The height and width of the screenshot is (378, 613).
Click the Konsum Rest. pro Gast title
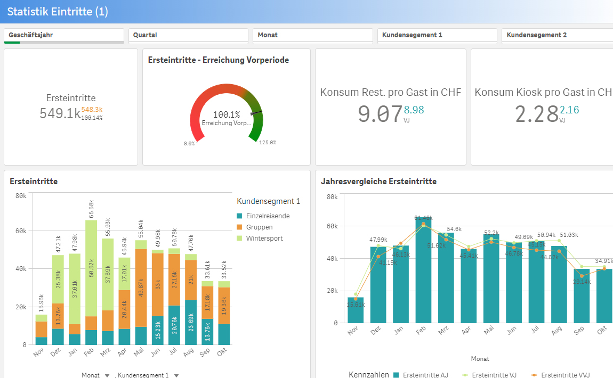tap(391, 92)
